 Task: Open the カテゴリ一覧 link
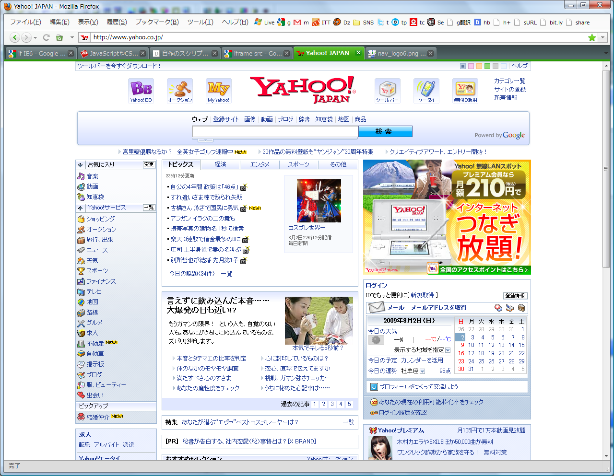point(509,81)
